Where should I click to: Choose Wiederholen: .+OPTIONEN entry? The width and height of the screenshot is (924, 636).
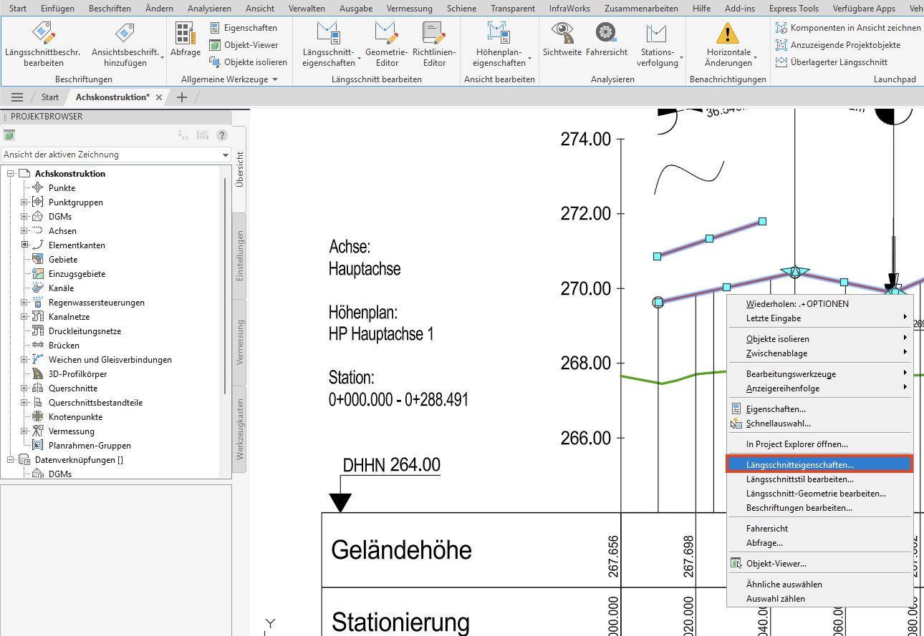pyautogui.click(x=819, y=304)
